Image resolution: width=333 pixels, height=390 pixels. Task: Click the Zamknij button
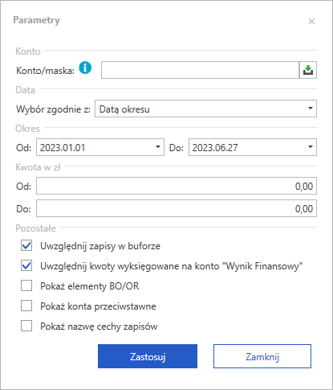(262, 356)
